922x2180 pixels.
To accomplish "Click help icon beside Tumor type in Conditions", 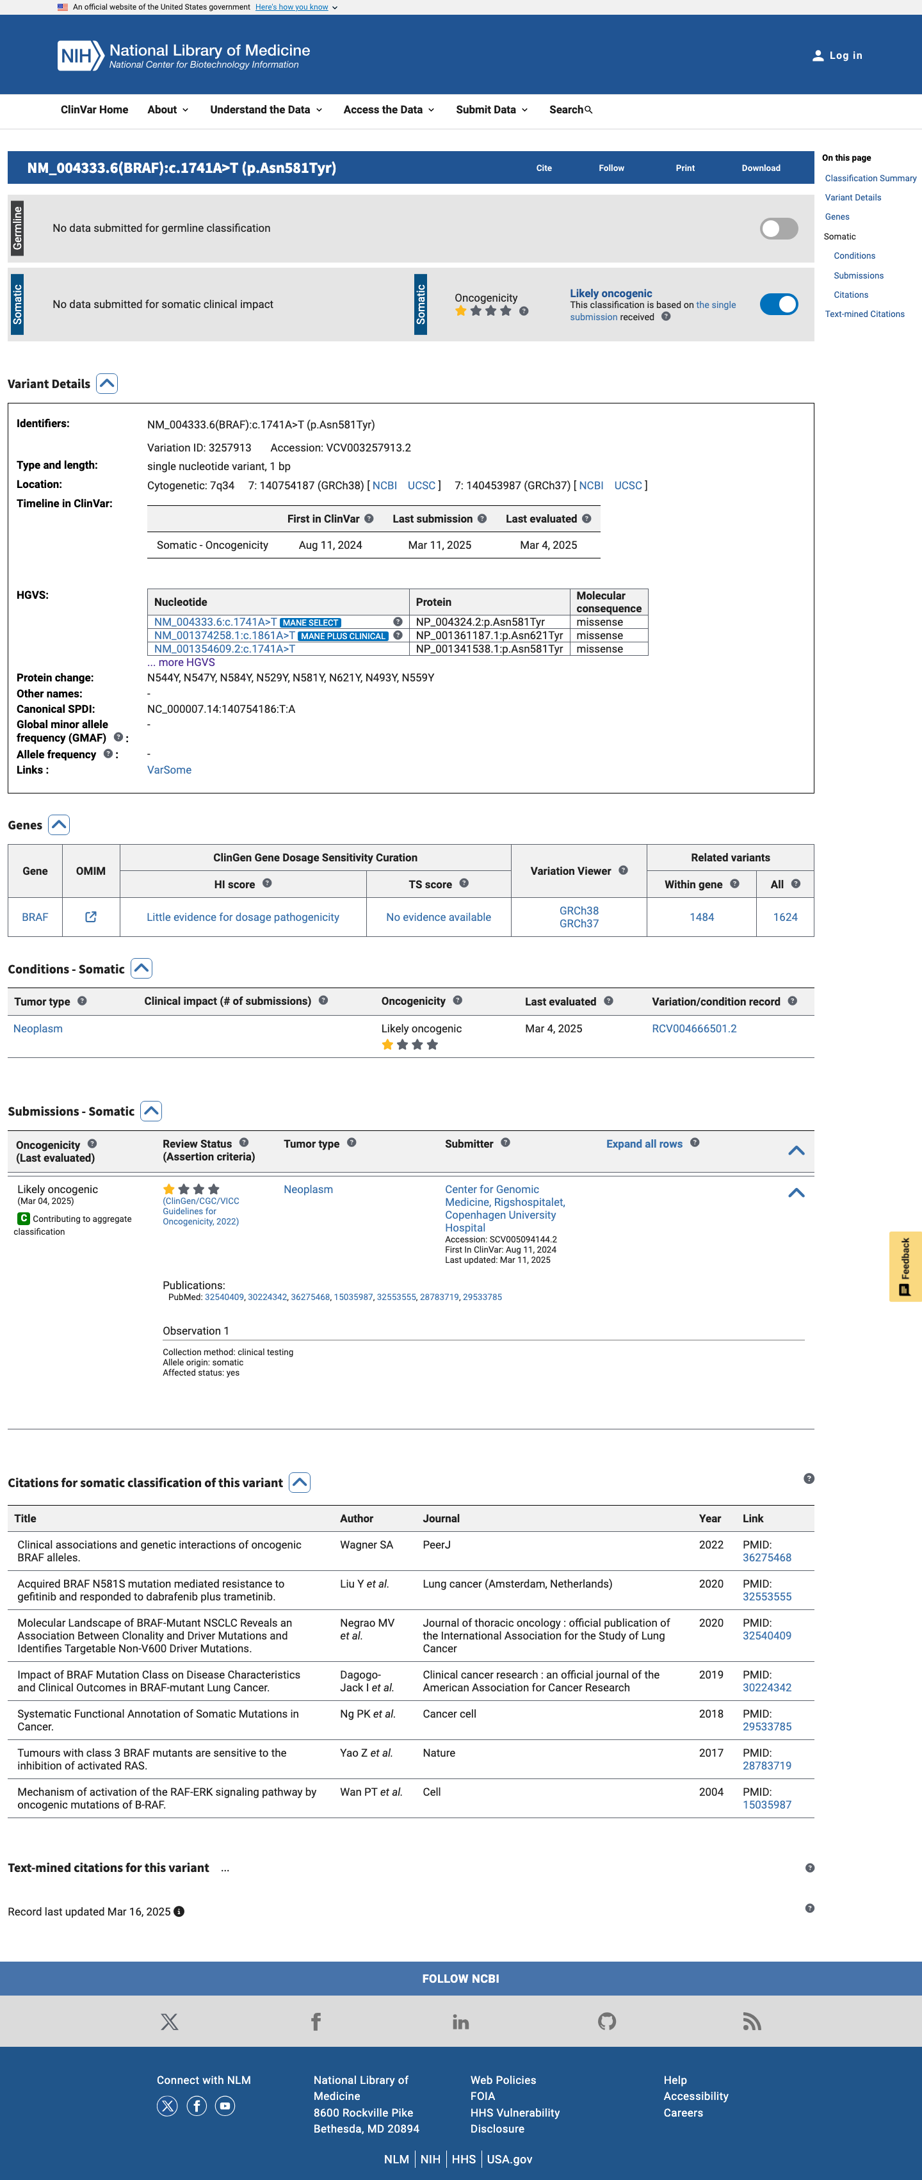I will click(82, 1000).
